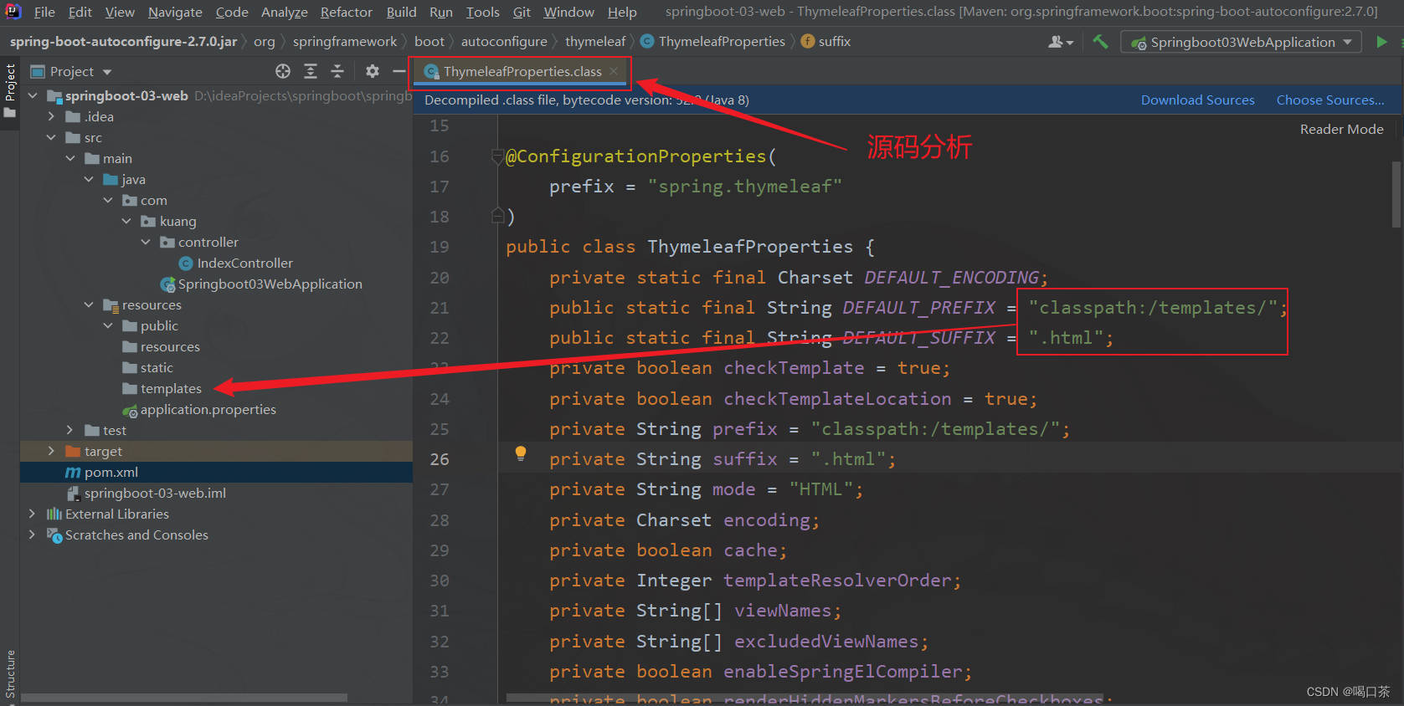The height and width of the screenshot is (706, 1404).
Task: Click the kuang package in the tree
Action: (x=177, y=221)
